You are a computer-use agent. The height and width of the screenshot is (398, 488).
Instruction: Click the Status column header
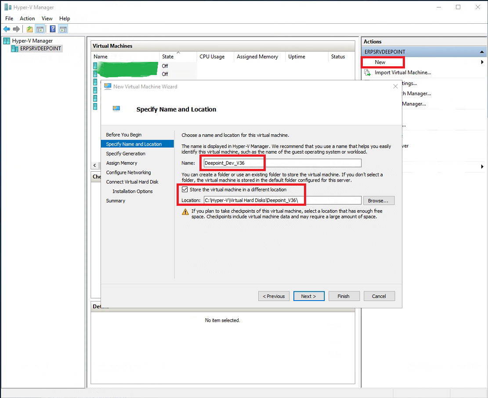tap(341, 57)
